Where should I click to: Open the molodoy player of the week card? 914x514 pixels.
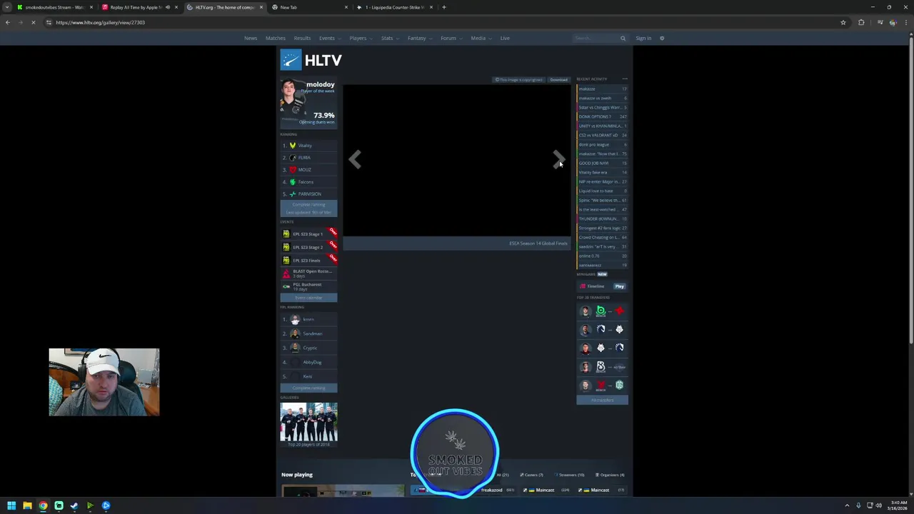click(308, 104)
